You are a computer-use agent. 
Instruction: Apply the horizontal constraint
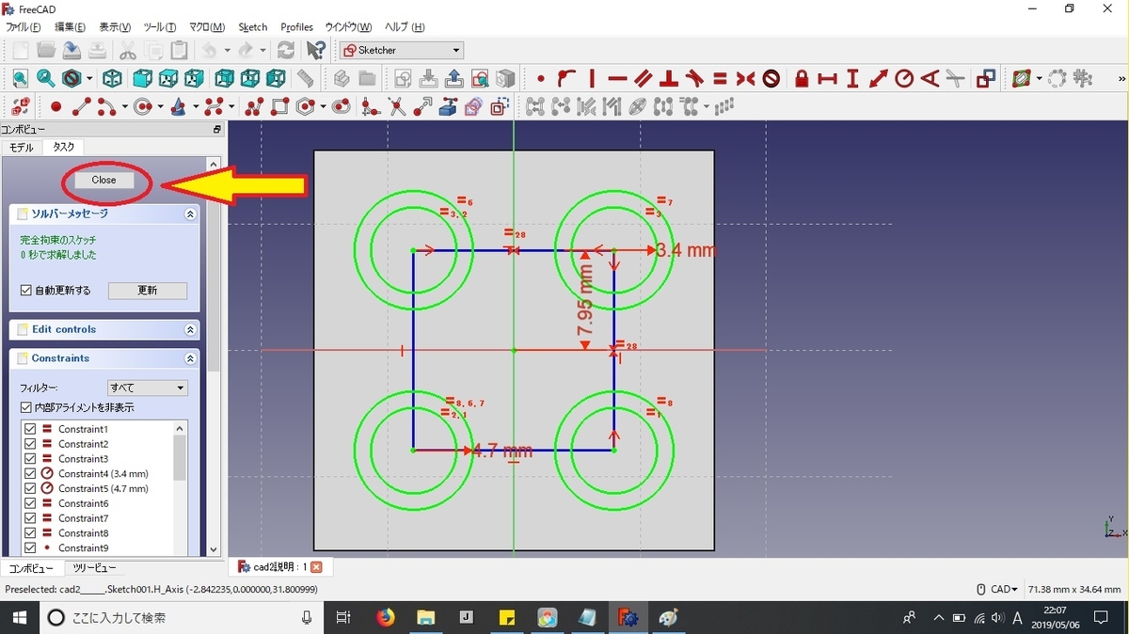coord(617,79)
